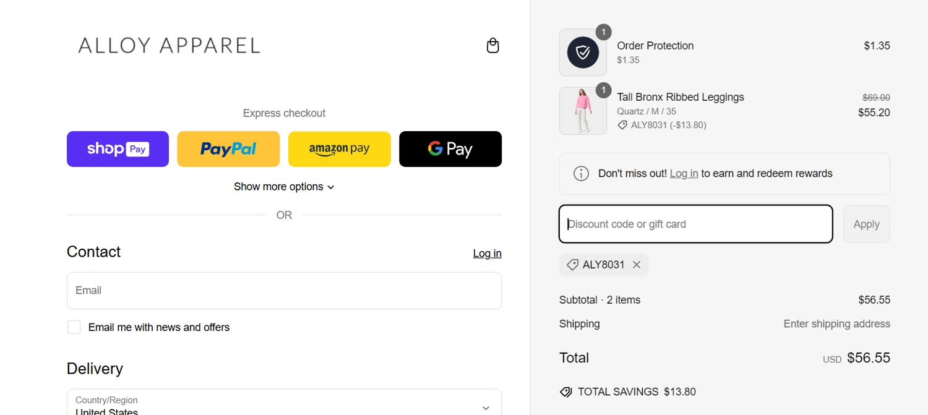Click the $55.20 discounted price
This screenshot has width=928, height=415.
coord(874,113)
